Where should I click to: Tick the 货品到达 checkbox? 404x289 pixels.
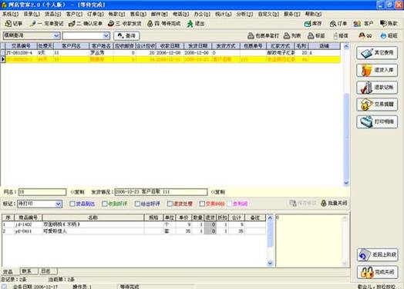tap(72, 204)
